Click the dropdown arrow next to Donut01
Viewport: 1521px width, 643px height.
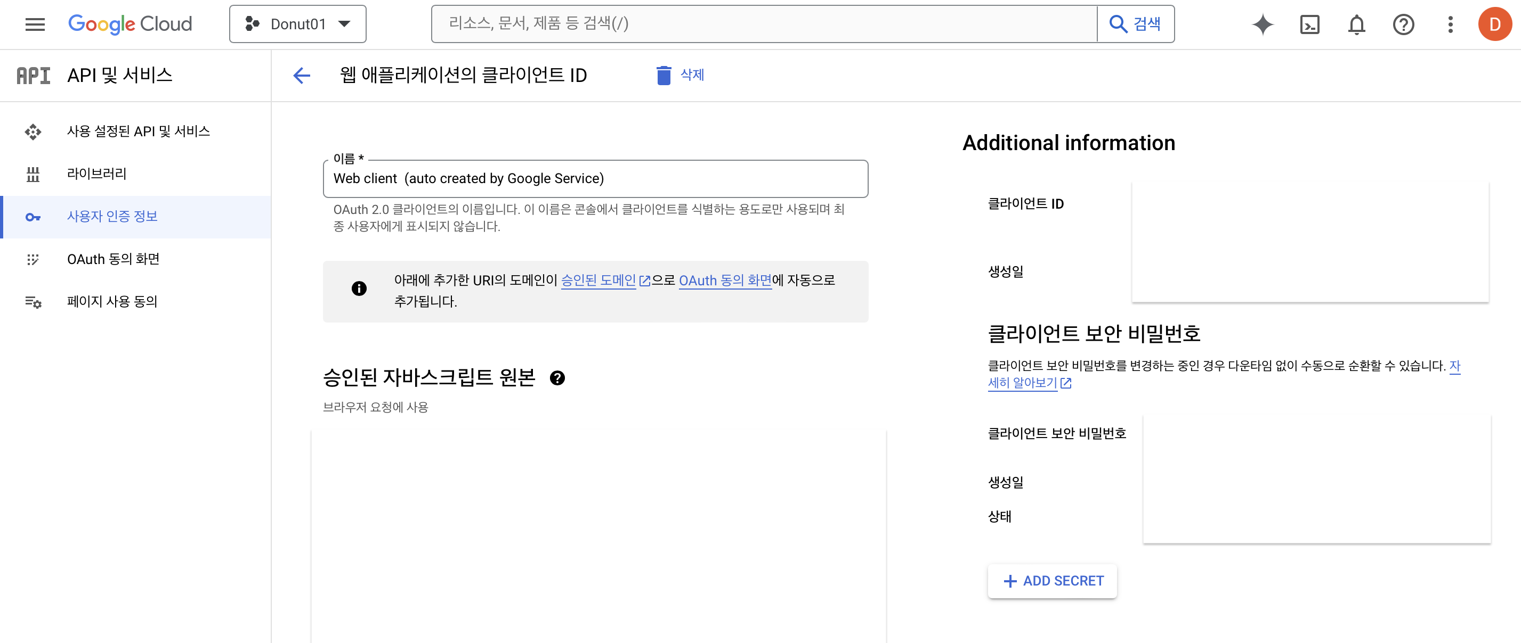coord(344,24)
